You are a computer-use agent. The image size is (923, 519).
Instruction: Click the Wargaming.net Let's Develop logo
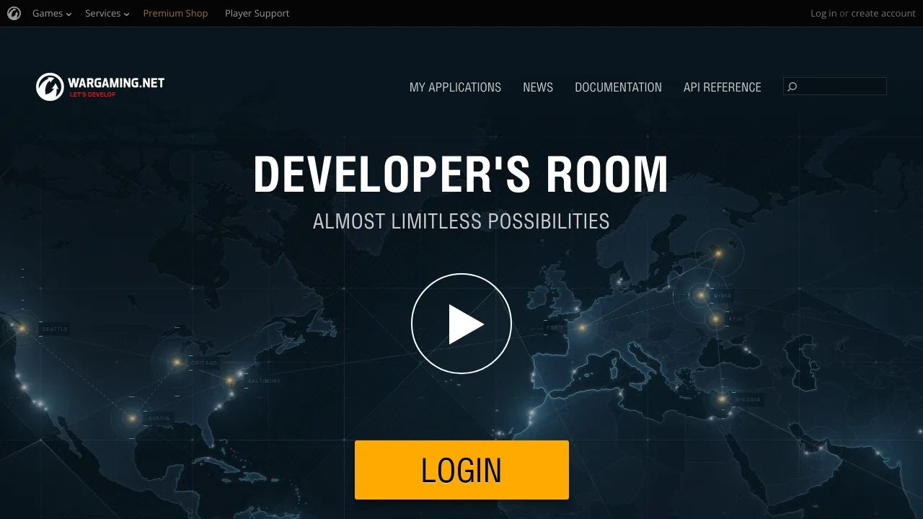[x=100, y=86]
